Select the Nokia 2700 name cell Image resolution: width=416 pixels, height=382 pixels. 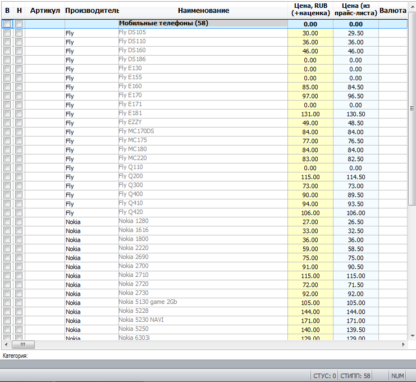click(203, 266)
